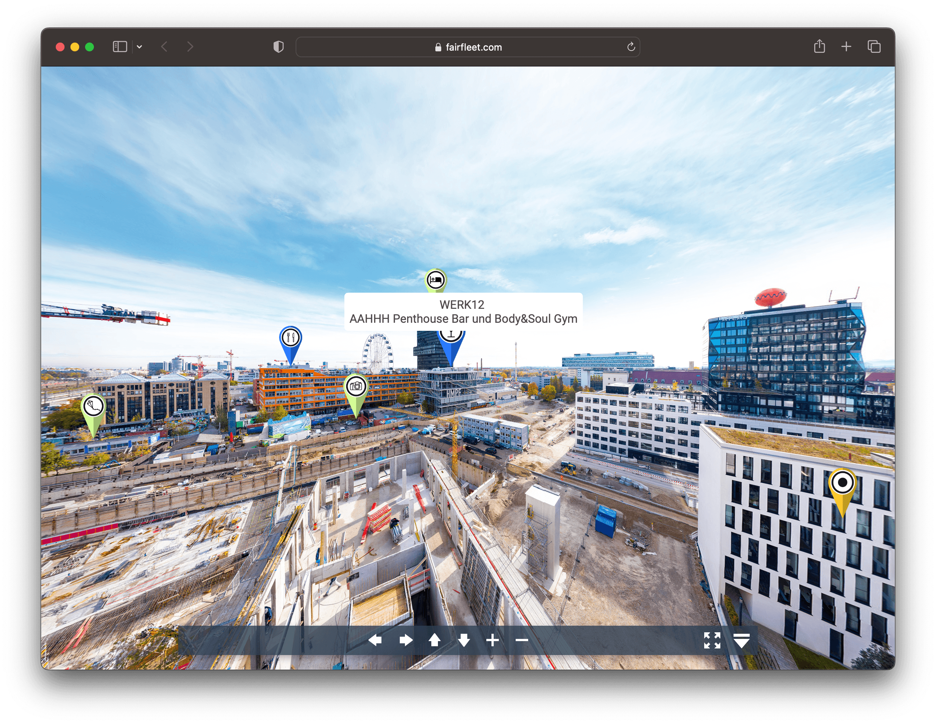Screen dimensions: 936x724
Task: Expand the sidebar tab group dropdown
Action: coord(139,47)
